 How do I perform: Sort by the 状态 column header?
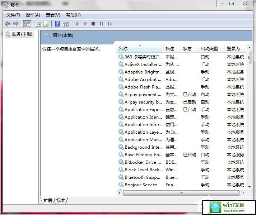[x=189, y=49]
